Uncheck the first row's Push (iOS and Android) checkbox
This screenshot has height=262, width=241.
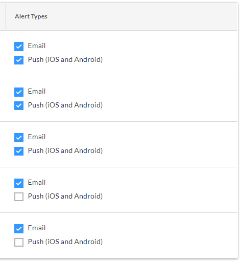pos(19,60)
